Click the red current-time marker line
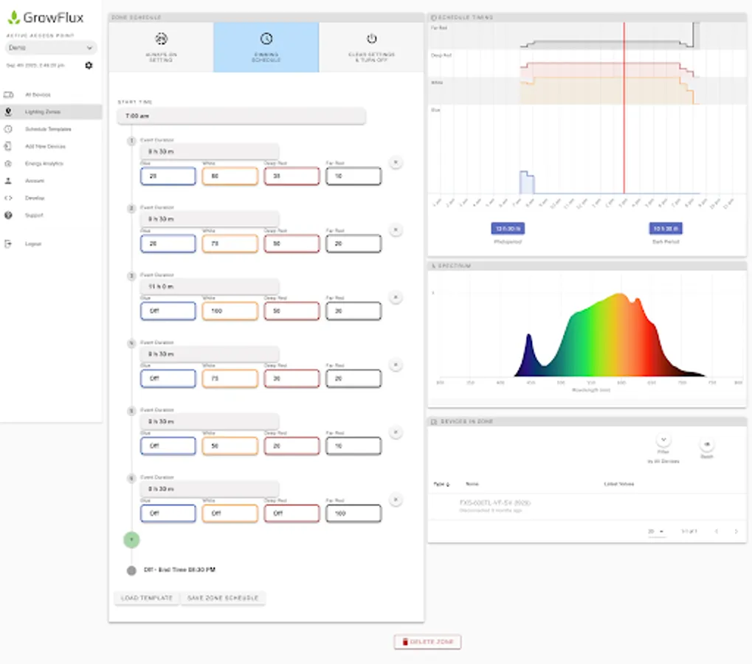The width and height of the screenshot is (752, 664). point(624,108)
